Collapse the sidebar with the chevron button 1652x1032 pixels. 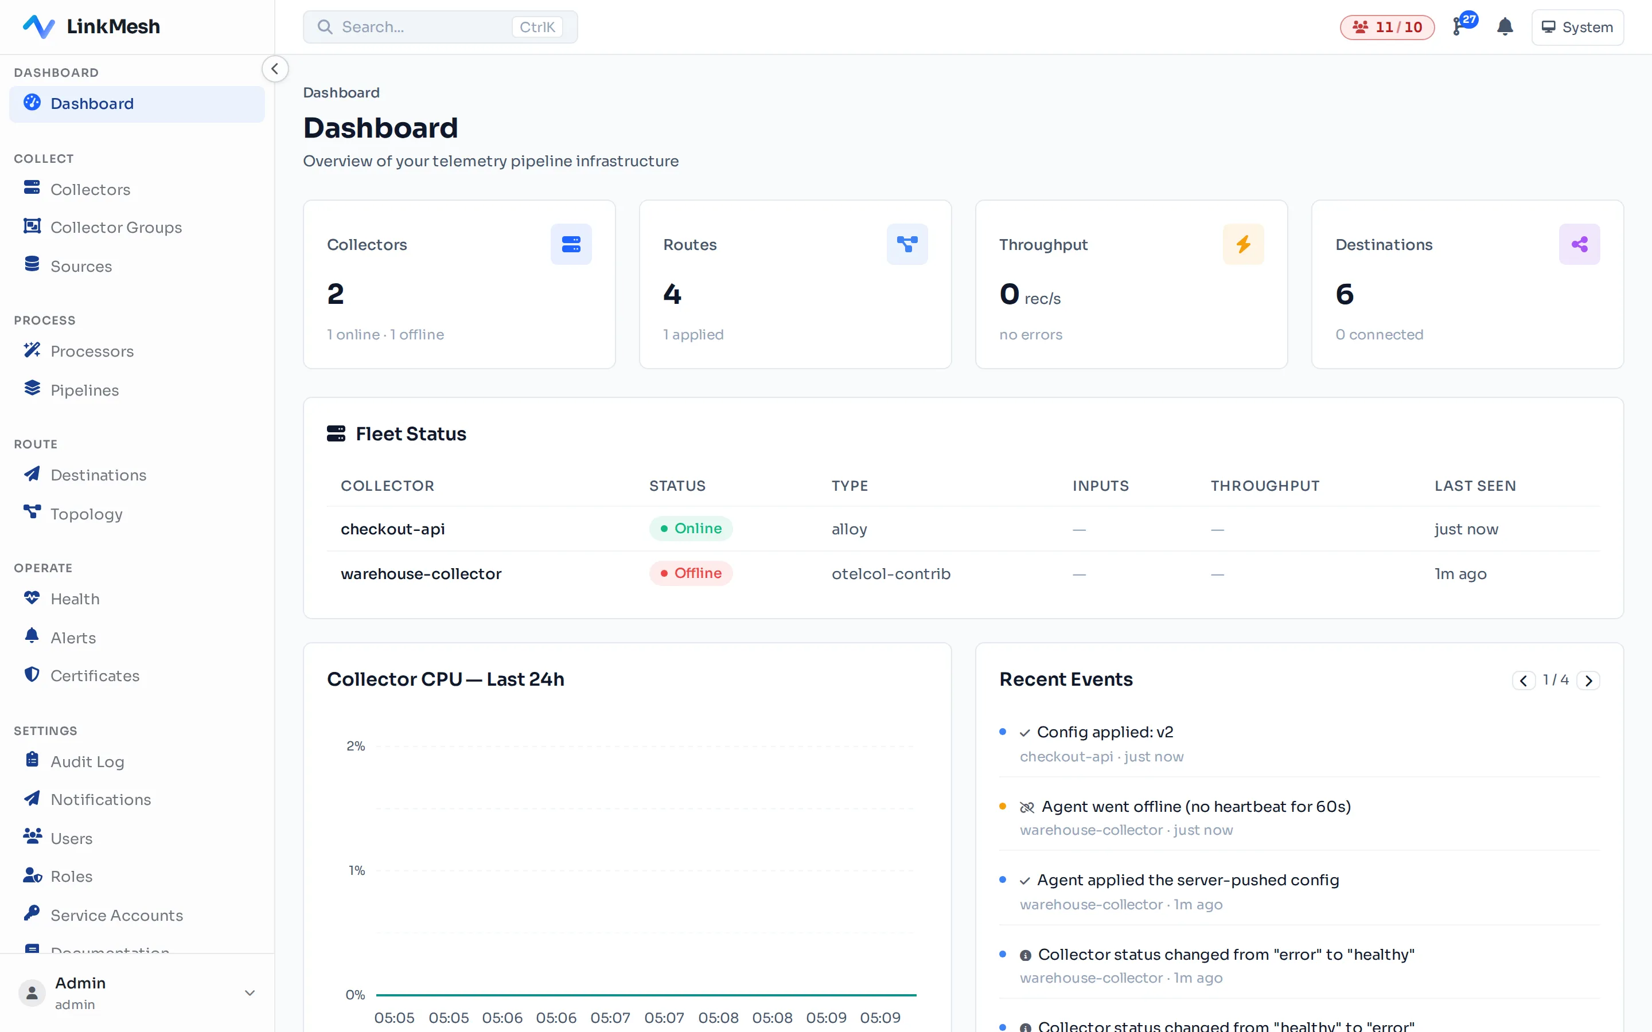pos(274,69)
